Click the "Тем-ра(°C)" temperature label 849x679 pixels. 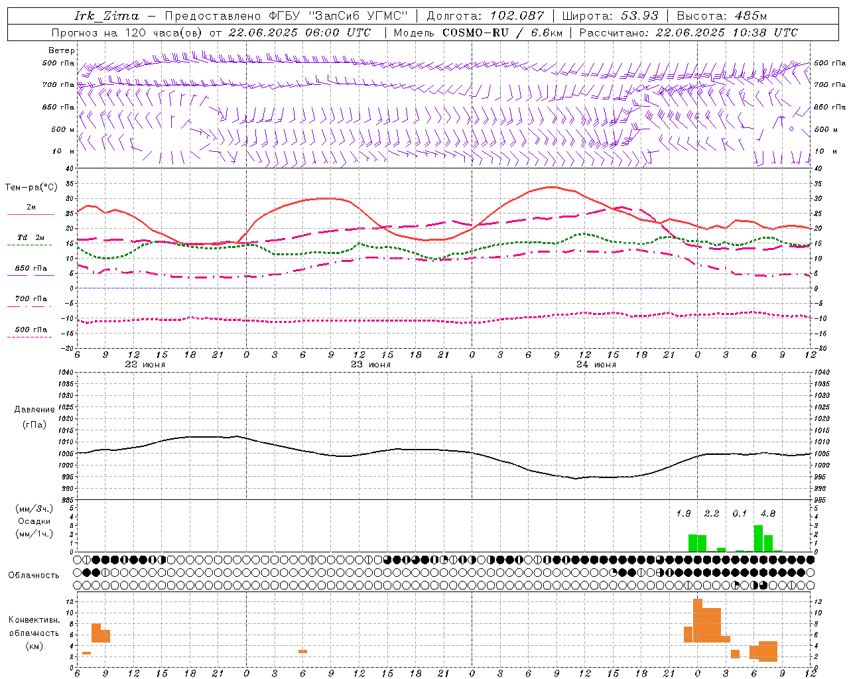tap(31, 188)
